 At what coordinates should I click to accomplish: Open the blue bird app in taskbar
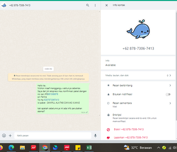pos(56,148)
